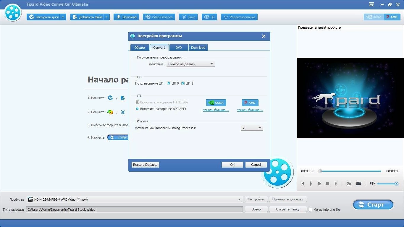Jump to previous item in player
The width and height of the screenshot is (404, 227).
click(x=303, y=184)
